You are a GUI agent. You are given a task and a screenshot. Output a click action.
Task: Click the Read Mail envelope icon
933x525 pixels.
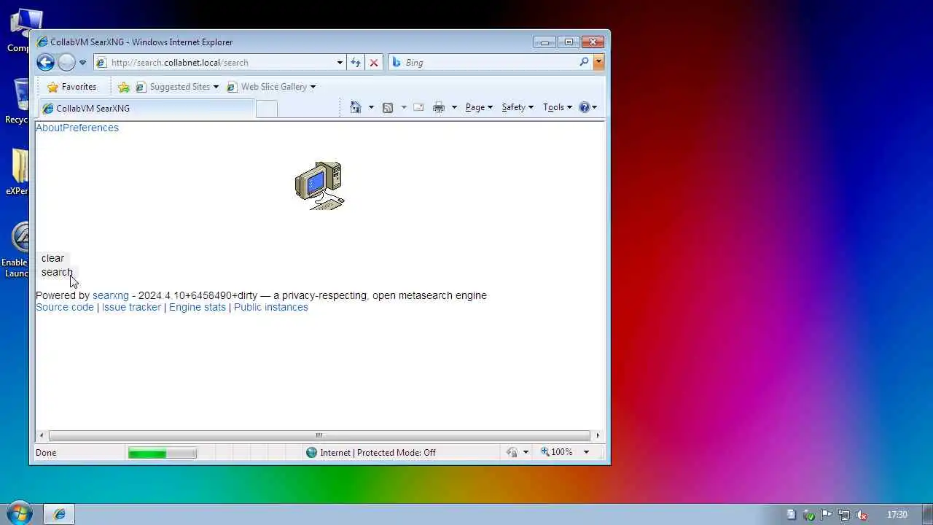pos(418,107)
